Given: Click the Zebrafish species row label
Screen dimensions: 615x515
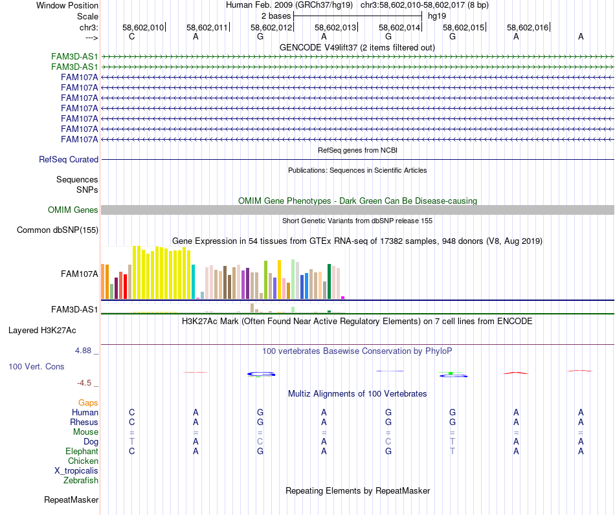Looking at the screenshot, I should point(81,481).
